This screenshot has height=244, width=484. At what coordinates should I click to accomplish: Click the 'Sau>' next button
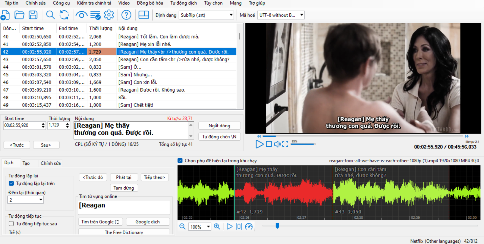coord(46,145)
